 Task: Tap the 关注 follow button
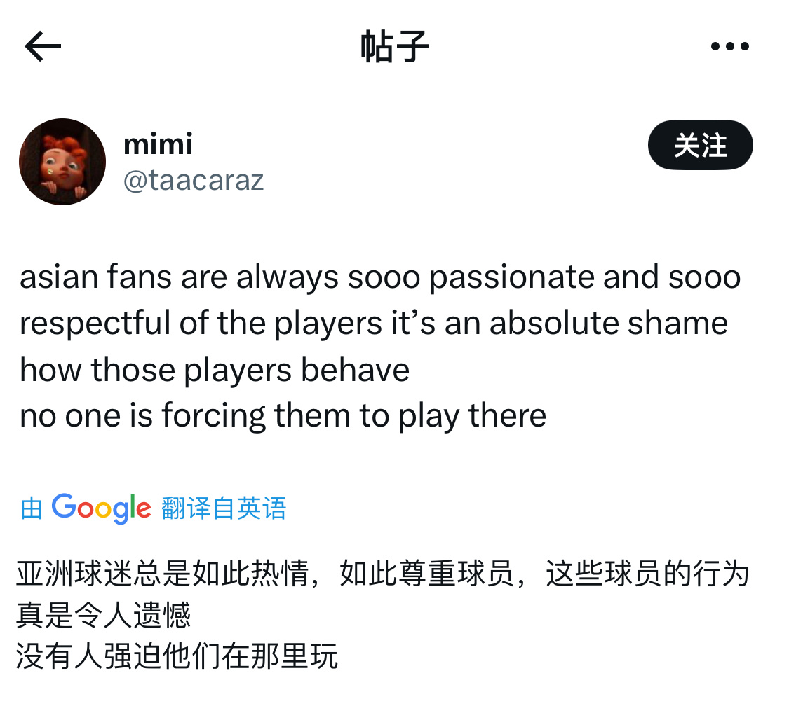(701, 145)
